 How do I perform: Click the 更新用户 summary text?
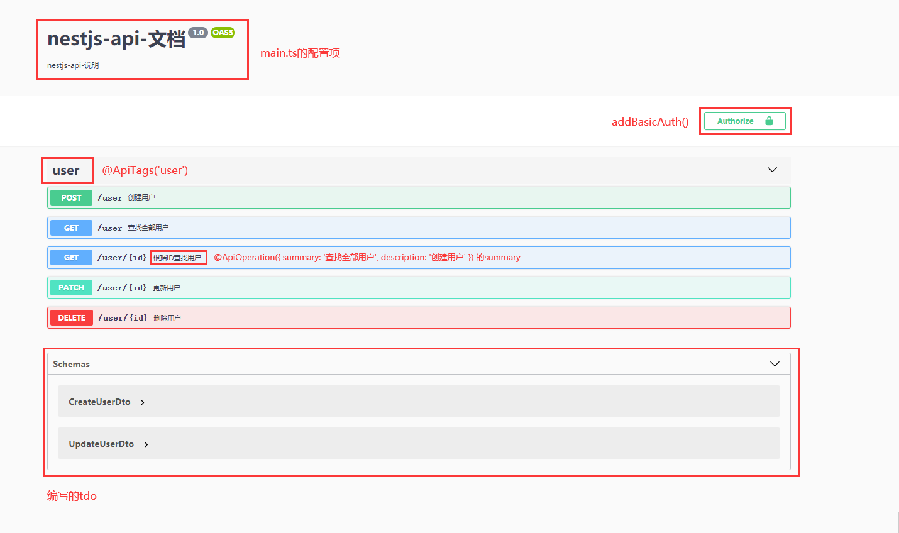click(x=167, y=288)
